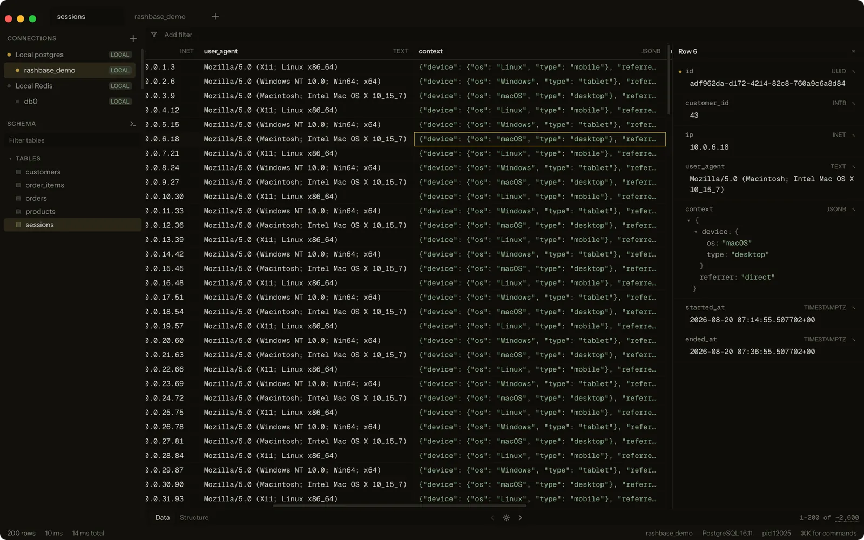Click the referrer "direct" JSON value

tap(758, 278)
